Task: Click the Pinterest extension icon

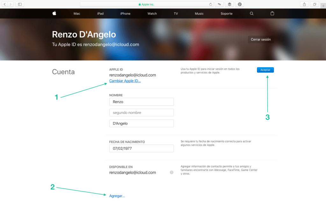Action: tap(240, 4)
